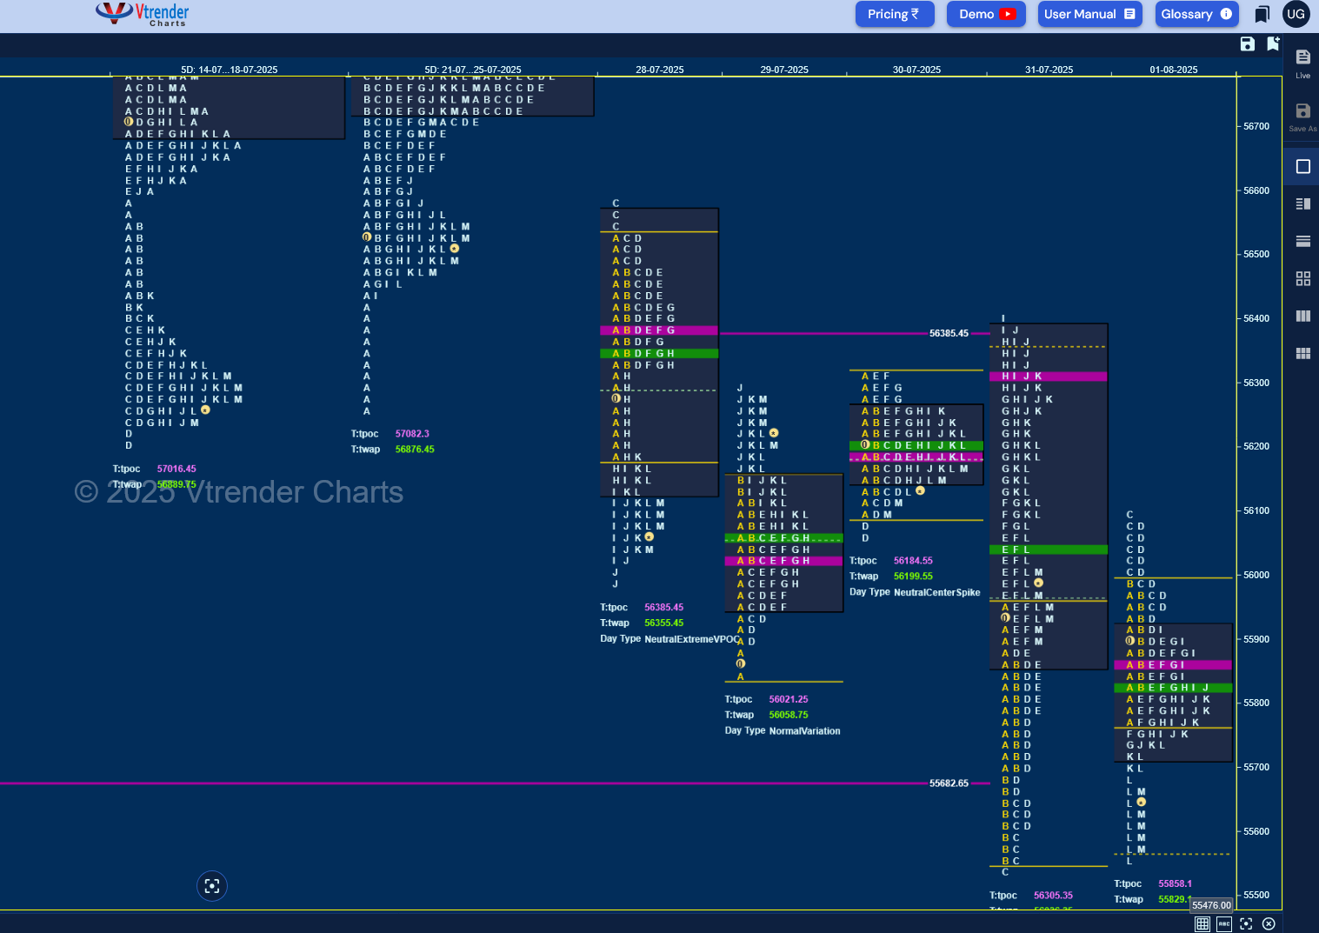Select the six-pane grid layout icon
This screenshot has height=933, width=1319.
point(1302,353)
